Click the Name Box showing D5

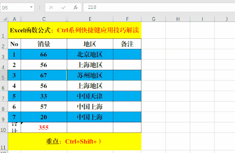point(17,7)
